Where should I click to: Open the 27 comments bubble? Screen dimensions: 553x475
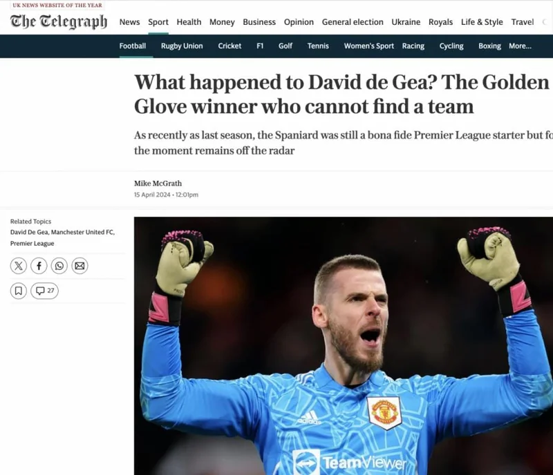coord(44,291)
